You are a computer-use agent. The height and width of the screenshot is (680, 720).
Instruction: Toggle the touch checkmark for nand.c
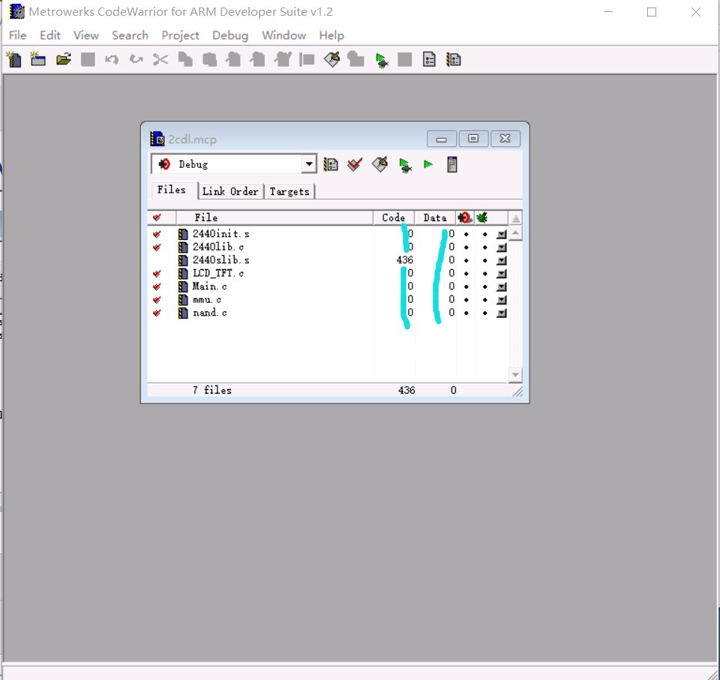coord(157,313)
